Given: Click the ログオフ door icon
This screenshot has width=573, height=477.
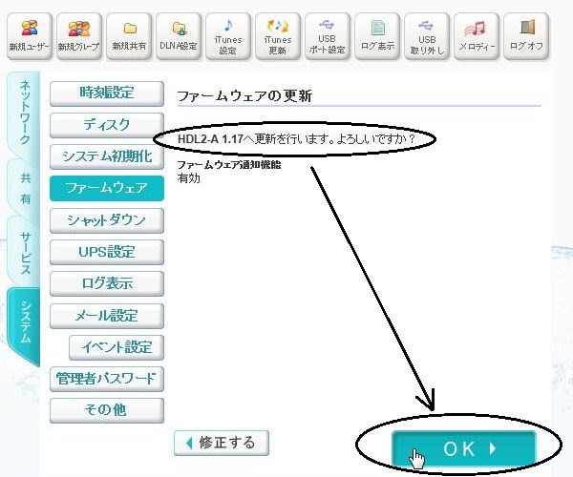Looking at the screenshot, I should pos(526,35).
